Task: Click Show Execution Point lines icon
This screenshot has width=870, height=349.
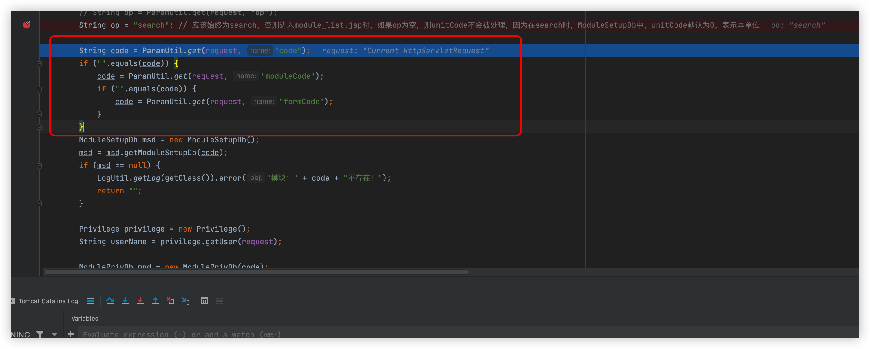Action: 91,301
